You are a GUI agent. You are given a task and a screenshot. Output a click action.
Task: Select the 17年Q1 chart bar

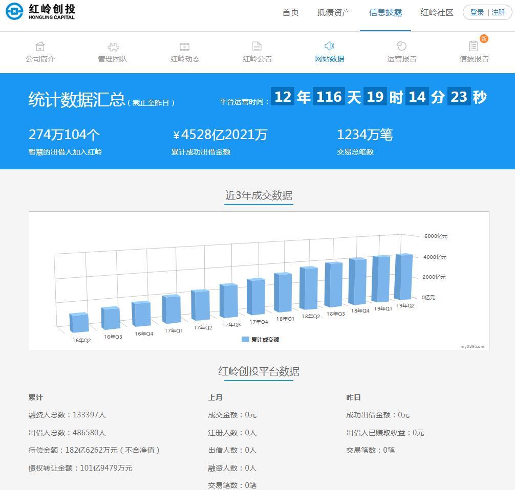click(171, 309)
